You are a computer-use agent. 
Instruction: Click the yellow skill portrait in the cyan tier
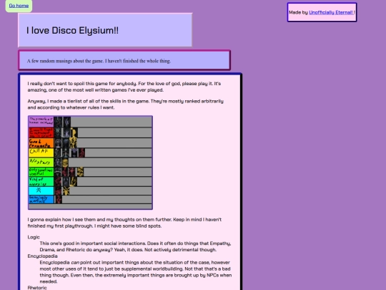(x=66, y=190)
